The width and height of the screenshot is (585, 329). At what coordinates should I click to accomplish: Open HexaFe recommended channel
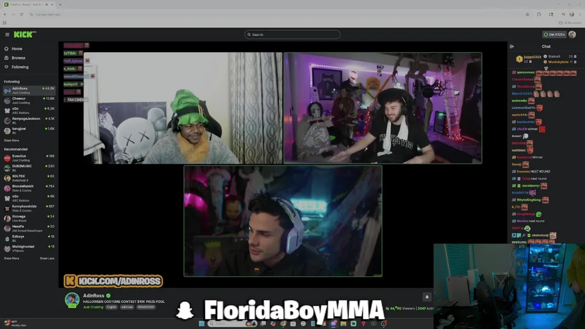29,228
